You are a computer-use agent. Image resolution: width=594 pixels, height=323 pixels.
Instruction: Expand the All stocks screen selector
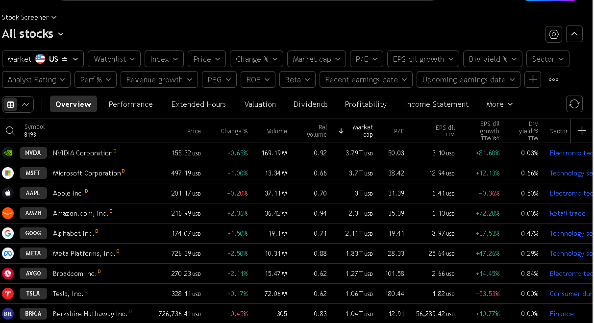tap(33, 34)
